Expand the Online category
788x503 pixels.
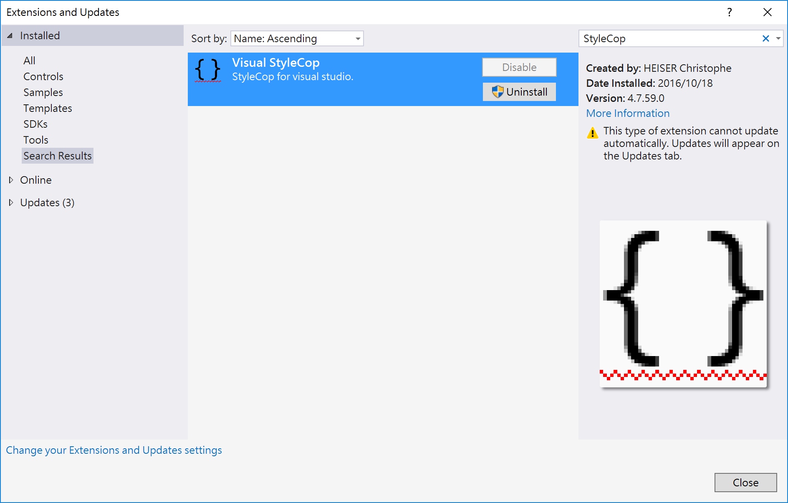(11, 180)
